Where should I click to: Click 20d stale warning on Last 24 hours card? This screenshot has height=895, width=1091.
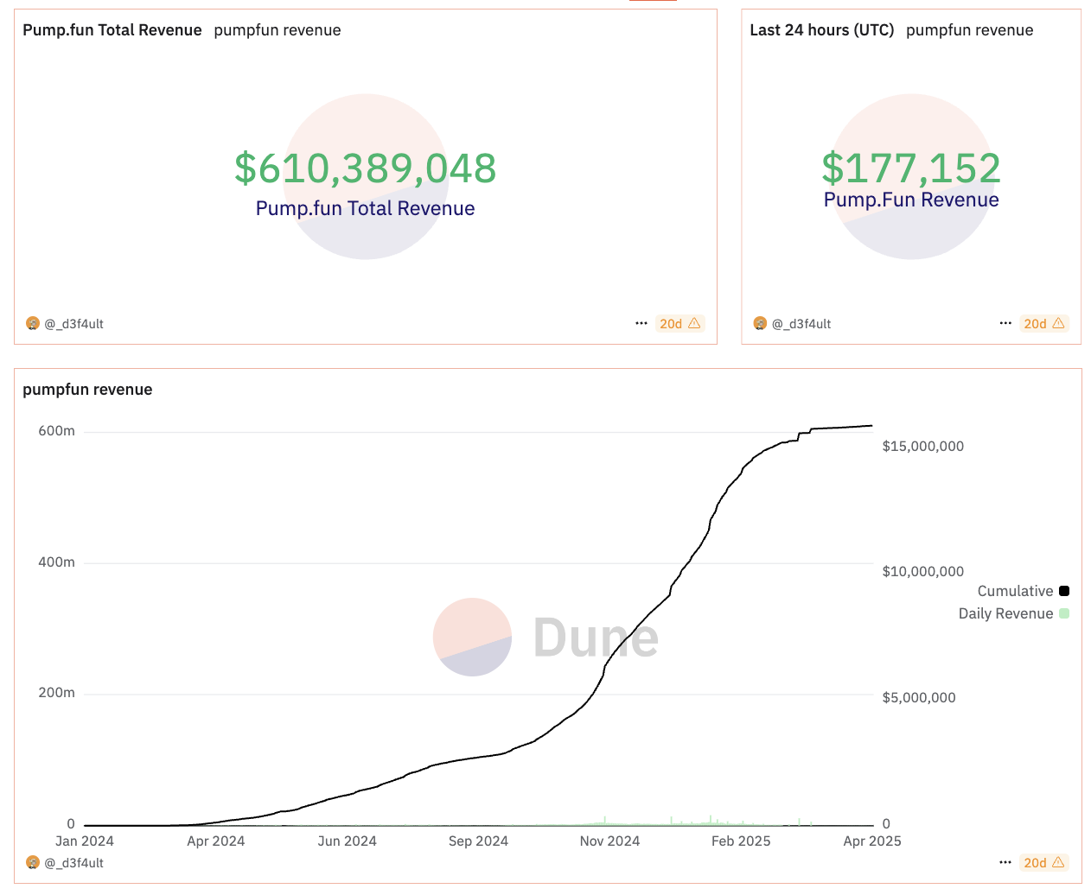(1043, 323)
